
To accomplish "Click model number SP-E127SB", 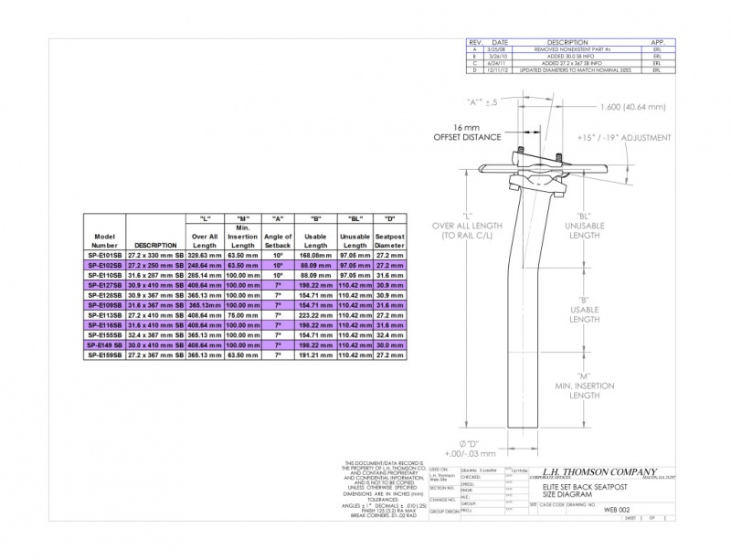I will click(x=105, y=285).
